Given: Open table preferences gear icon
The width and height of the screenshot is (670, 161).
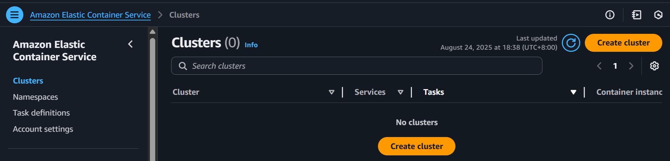Looking at the screenshot, I should click(654, 66).
